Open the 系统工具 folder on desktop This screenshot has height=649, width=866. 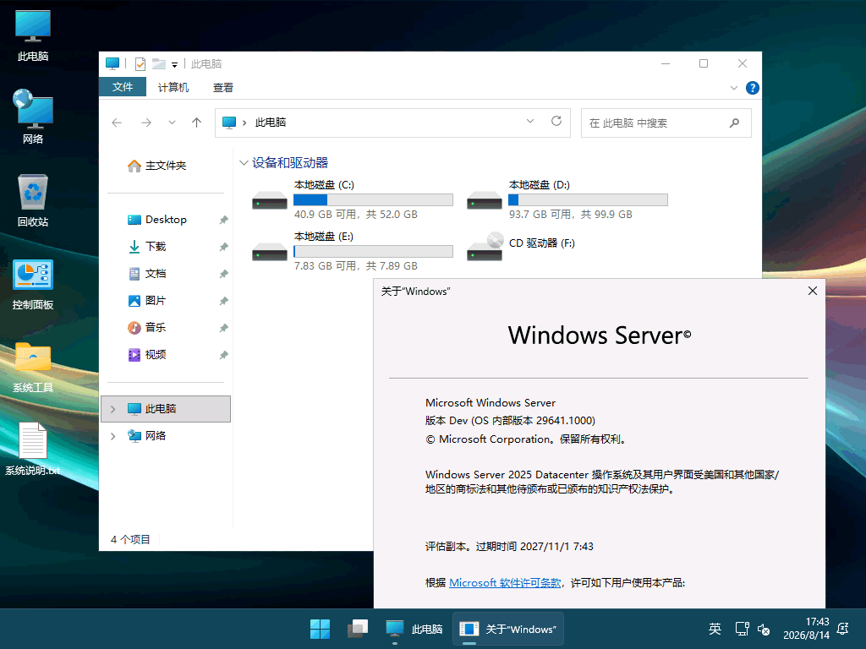[33, 367]
